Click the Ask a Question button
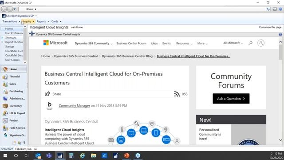This screenshot has height=160, width=284. coord(231,99)
